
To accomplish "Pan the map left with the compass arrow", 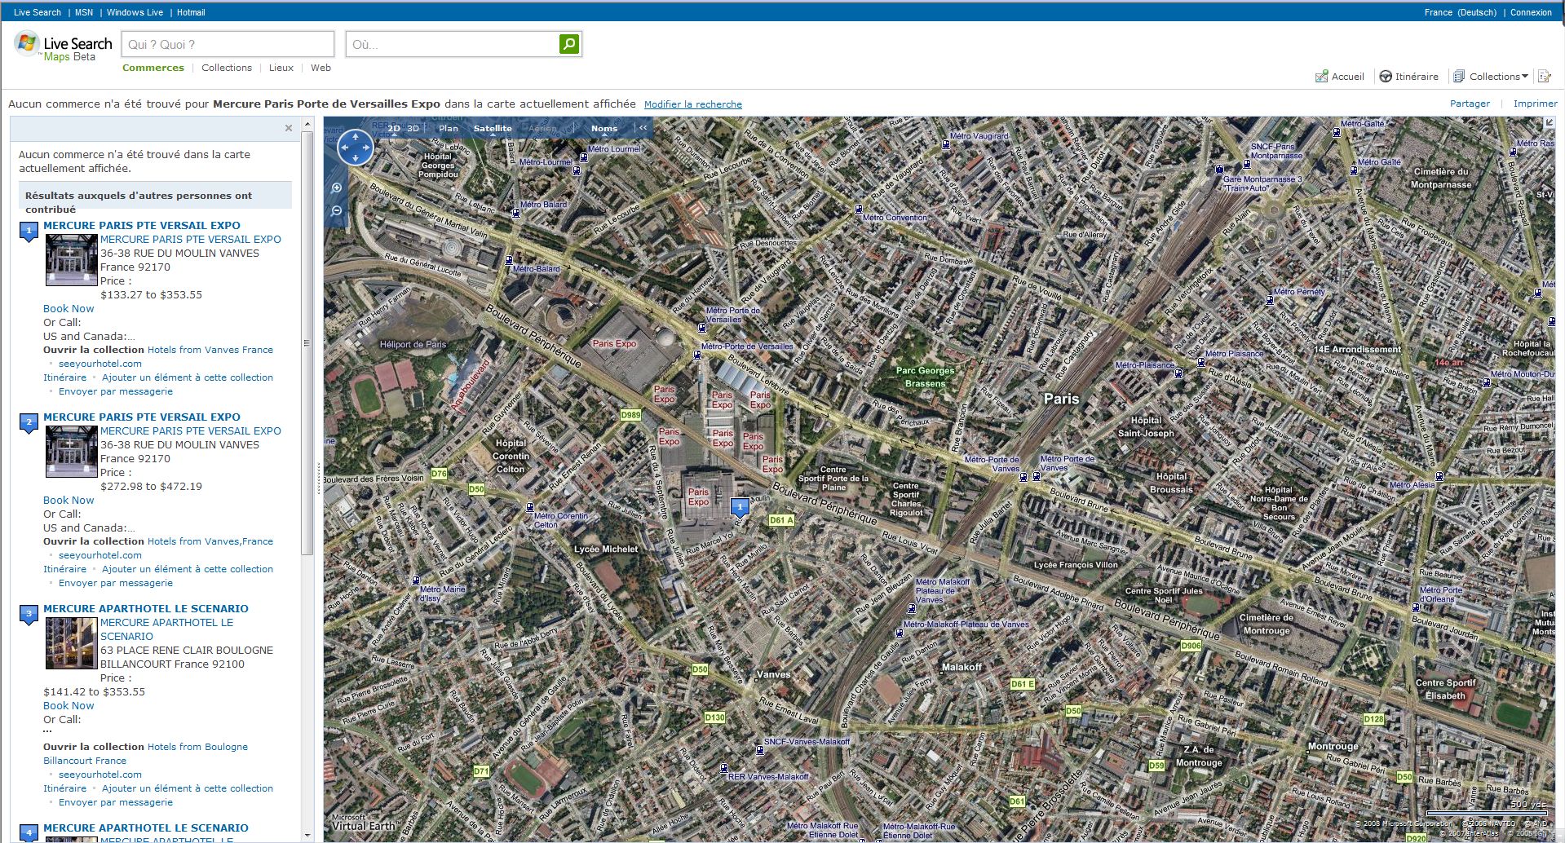I will 344,148.
